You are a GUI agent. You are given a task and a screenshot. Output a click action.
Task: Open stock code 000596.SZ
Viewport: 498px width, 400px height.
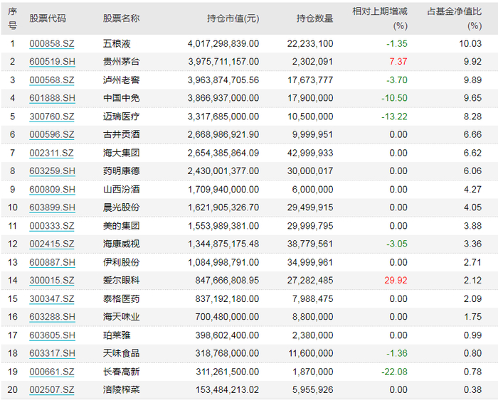52,134
